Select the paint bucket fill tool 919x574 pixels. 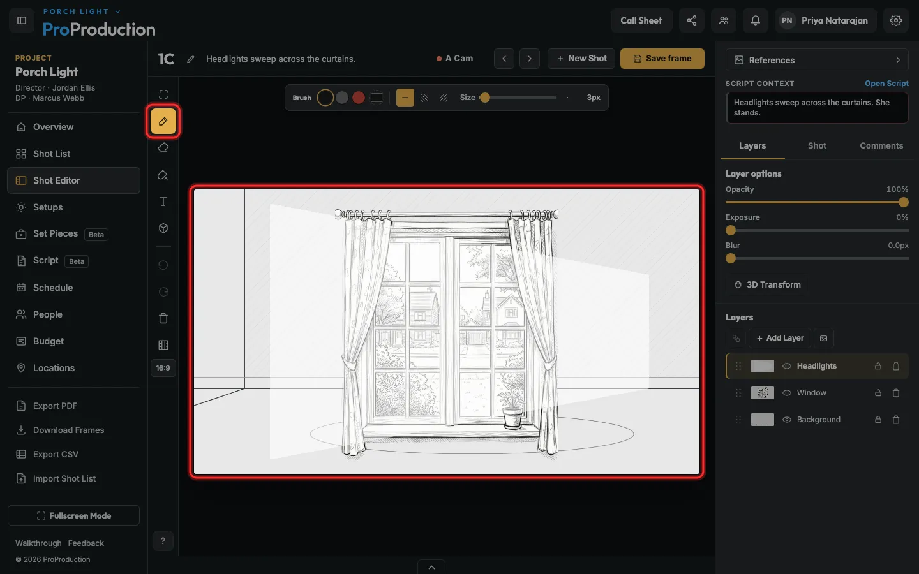point(163,175)
